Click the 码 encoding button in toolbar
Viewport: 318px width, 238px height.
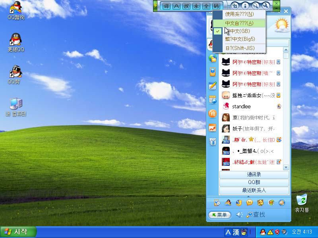(x=216, y=6)
